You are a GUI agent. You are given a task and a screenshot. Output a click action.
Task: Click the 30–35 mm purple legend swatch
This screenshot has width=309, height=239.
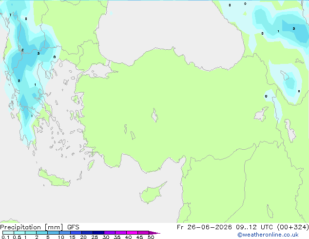coord(109,233)
